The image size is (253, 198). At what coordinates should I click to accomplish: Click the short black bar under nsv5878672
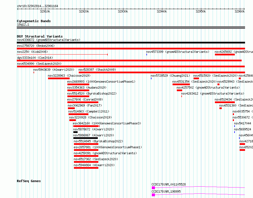(x=76, y=132)
